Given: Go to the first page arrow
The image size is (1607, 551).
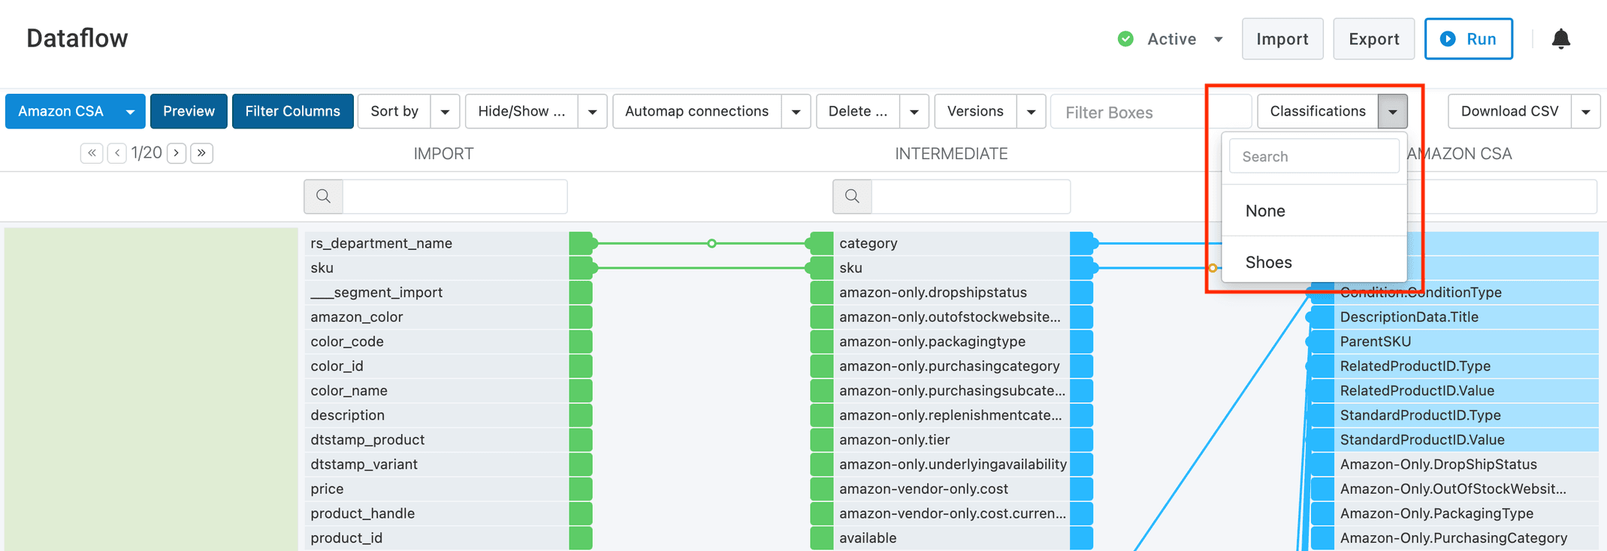Looking at the screenshot, I should point(92,153).
